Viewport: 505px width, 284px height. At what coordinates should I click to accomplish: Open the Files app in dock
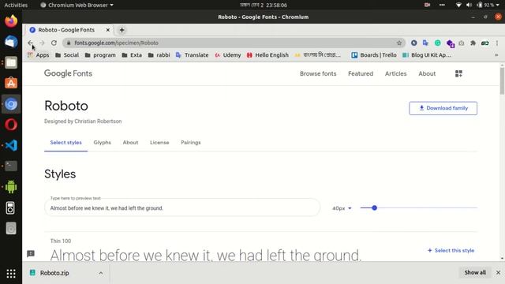pyautogui.click(x=11, y=62)
